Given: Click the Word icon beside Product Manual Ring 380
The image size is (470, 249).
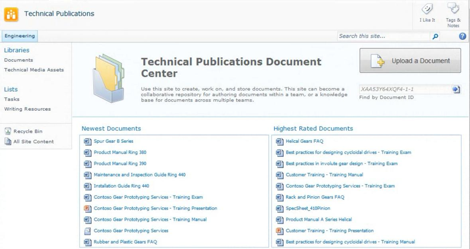Looking at the screenshot, I should coord(88,152).
